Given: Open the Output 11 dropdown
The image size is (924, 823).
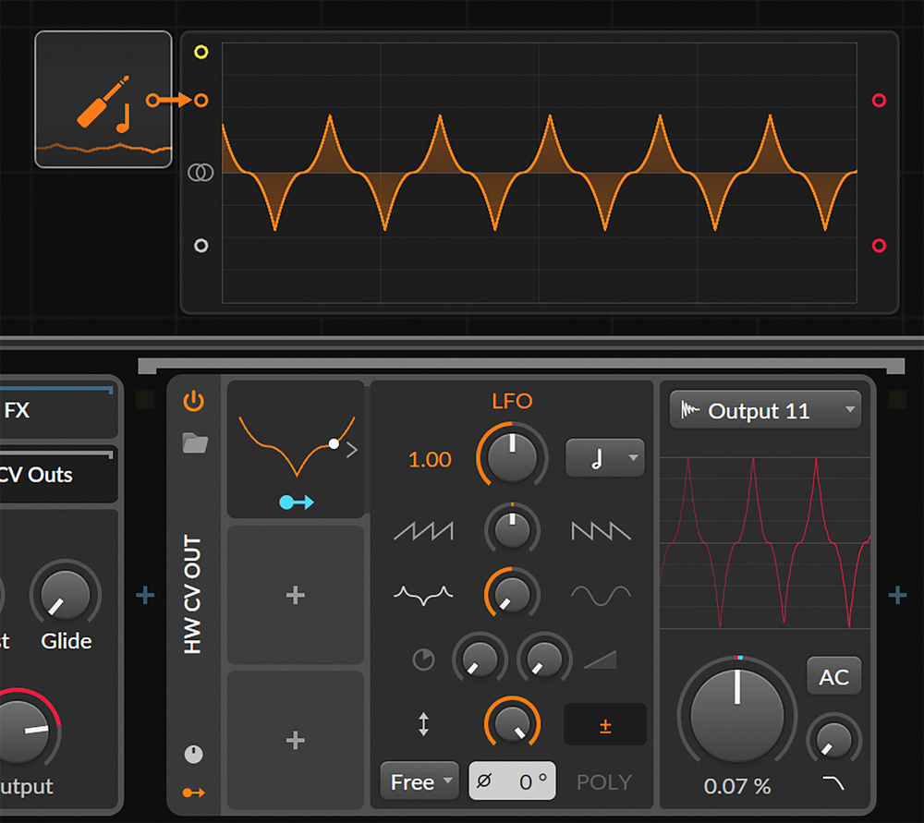Looking at the screenshot, I should point(765,411).
